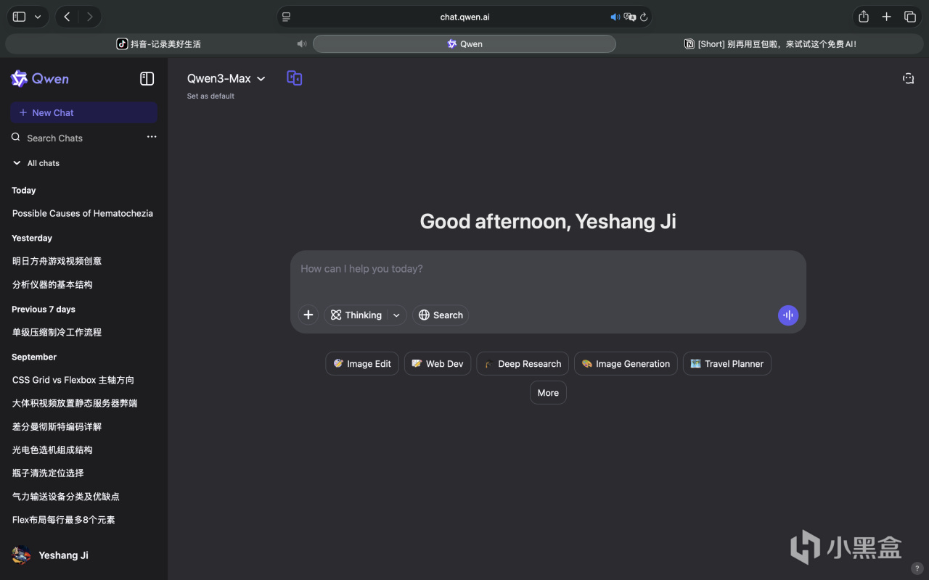The image size is (929, 580).
Task: Click the chat.qwen.ai address bar
Action: point(464,17)
